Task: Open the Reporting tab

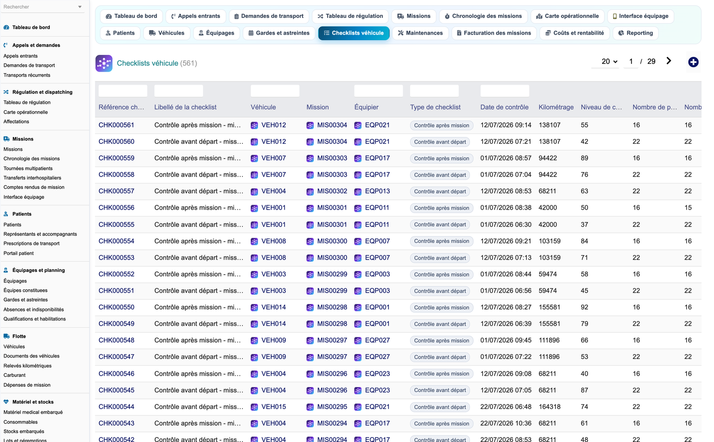Action: [635, 33]
